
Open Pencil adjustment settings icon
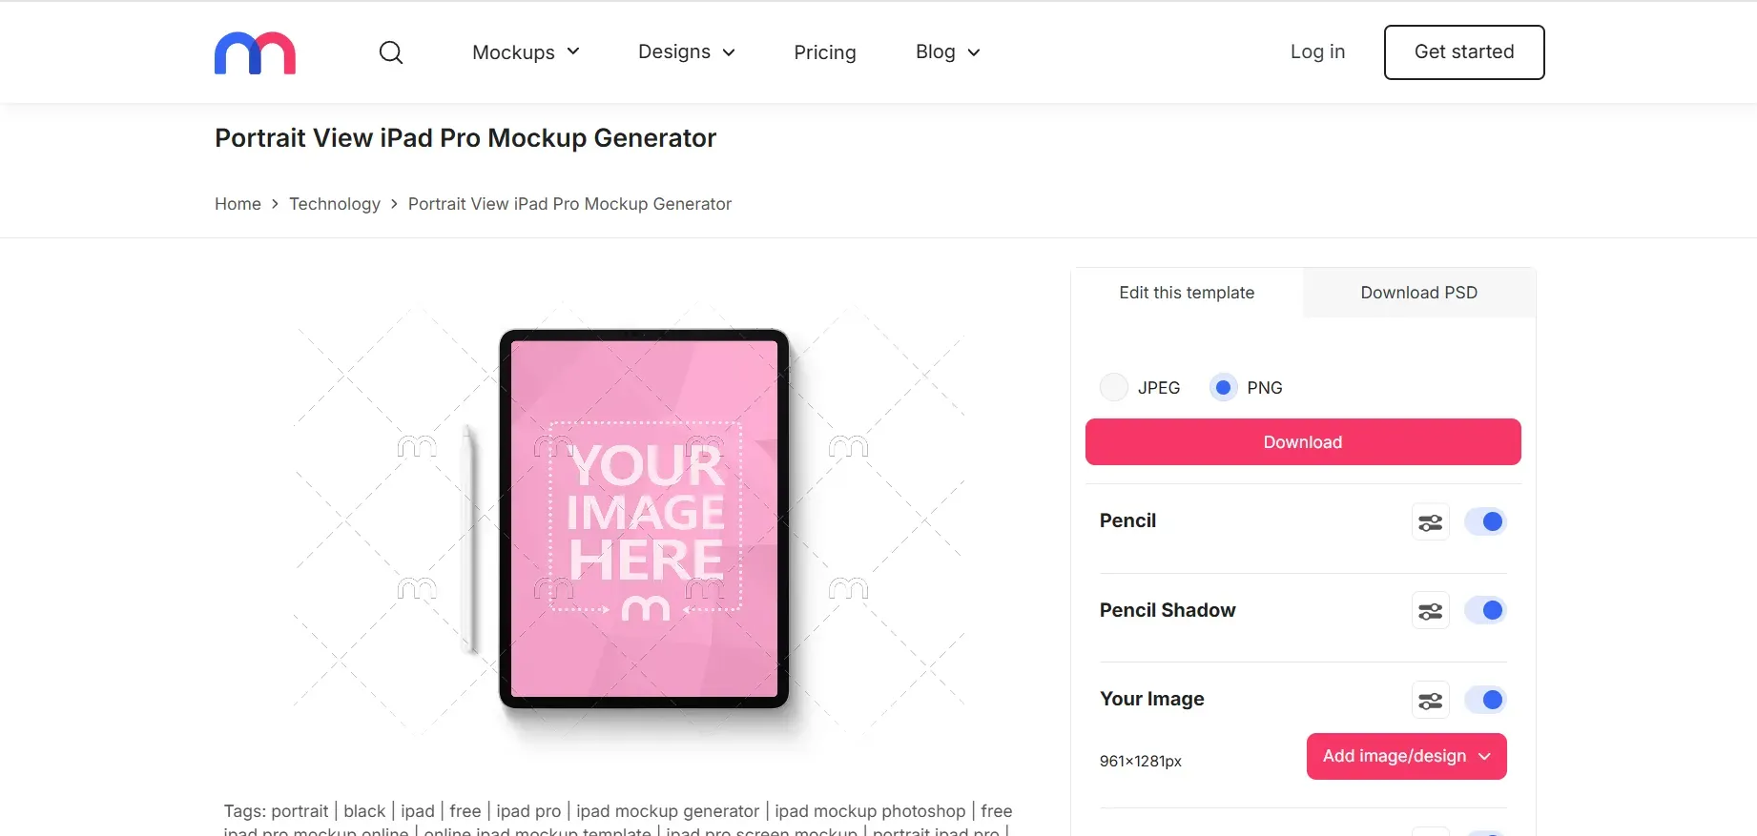click(1430, 521)
